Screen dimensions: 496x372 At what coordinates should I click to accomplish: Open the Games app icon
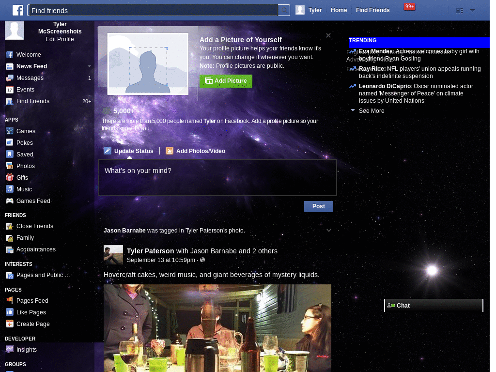coord(10,131)
